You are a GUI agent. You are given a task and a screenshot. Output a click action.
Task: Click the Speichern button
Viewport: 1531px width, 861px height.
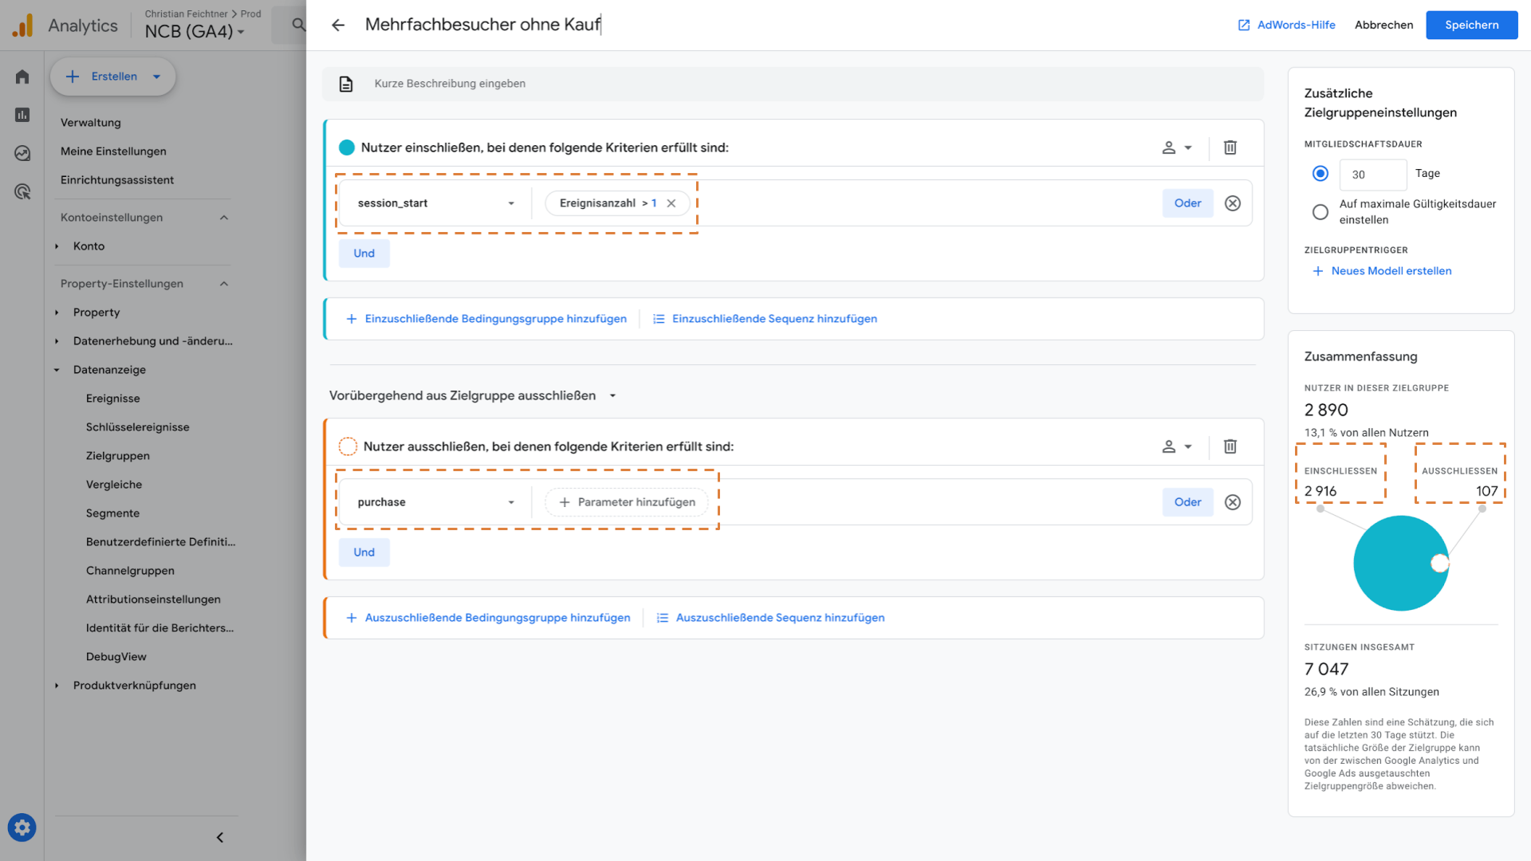click(x=1471, y=26)
